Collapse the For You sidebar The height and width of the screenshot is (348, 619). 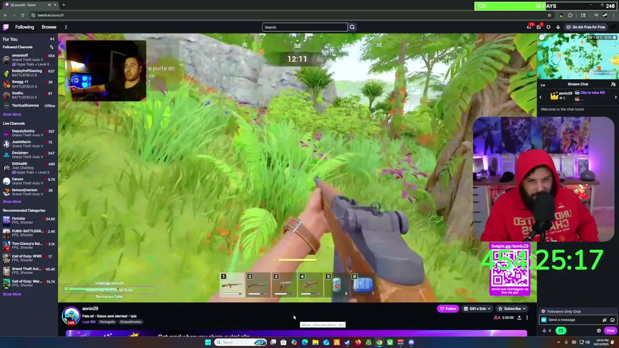tap(52, 39)
